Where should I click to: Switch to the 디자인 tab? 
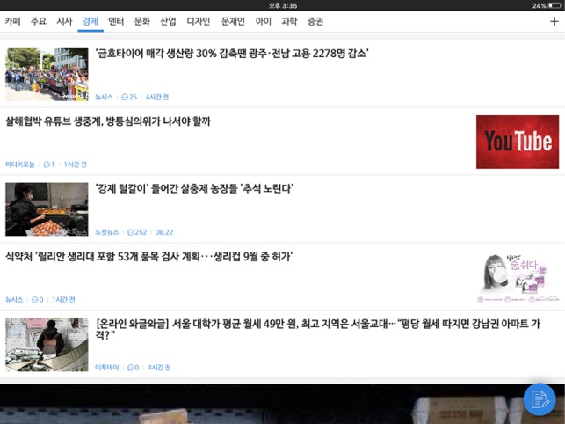199,20
